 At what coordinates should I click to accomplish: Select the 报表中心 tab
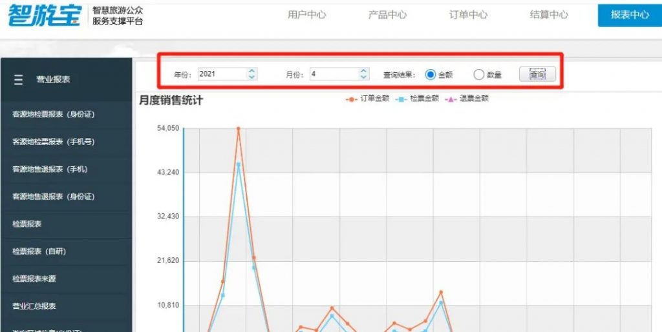(x=630, y=15)
